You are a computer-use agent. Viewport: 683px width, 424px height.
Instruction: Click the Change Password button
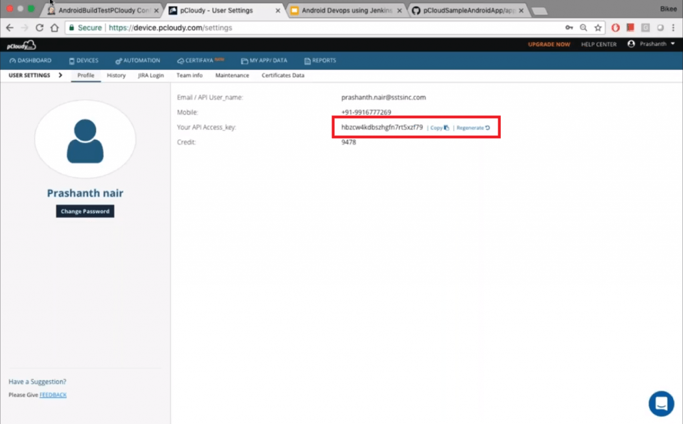point(85,211)
